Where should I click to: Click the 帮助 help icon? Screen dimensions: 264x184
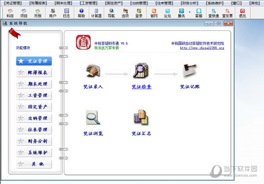tap(81, 13)
